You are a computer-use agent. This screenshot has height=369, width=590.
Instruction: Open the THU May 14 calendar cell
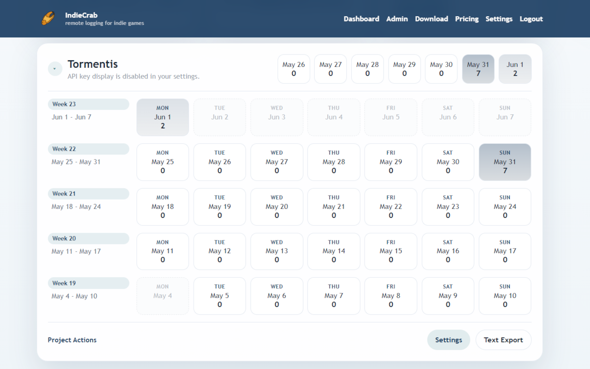coord(334,251)
